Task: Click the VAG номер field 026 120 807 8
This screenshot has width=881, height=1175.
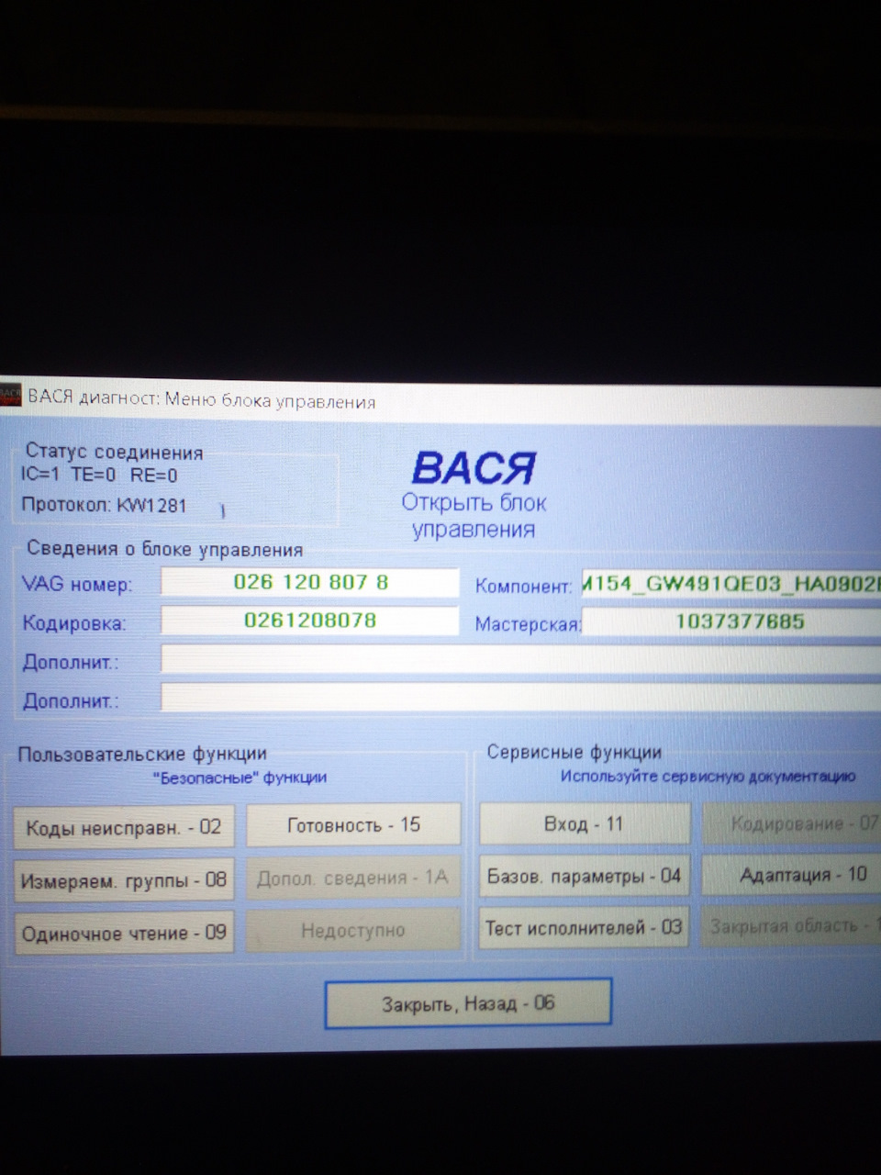Action: pos(310,582)
